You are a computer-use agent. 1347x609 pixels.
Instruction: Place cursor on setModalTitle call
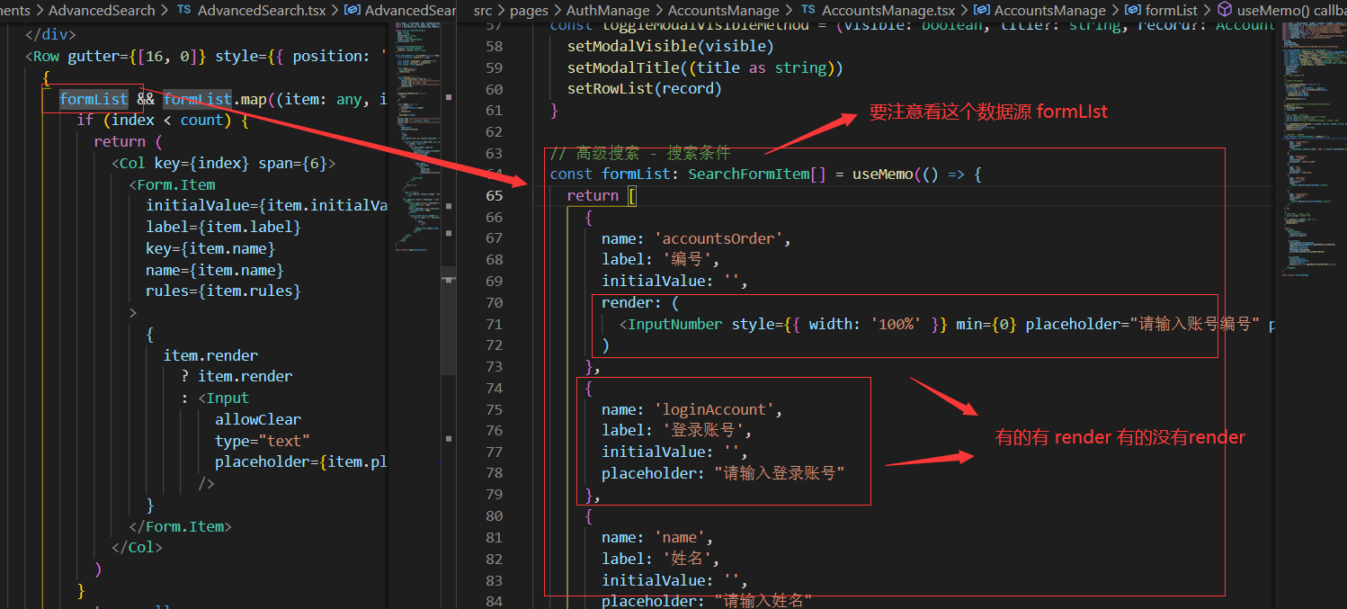(705, 67)
